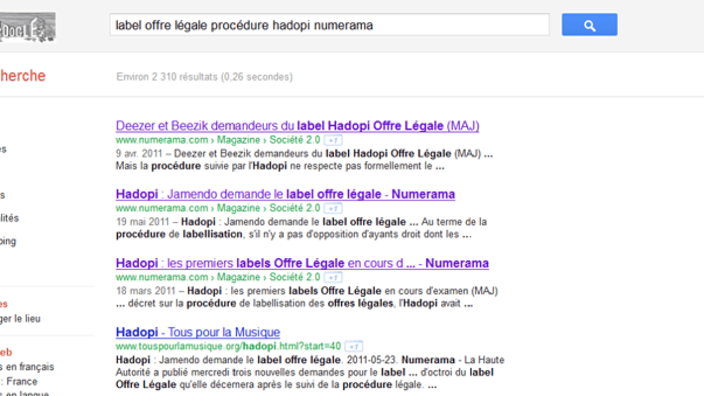
Task: Click the 'Environ 2 310 résultats' count text
Action: (x=204, y=77)
